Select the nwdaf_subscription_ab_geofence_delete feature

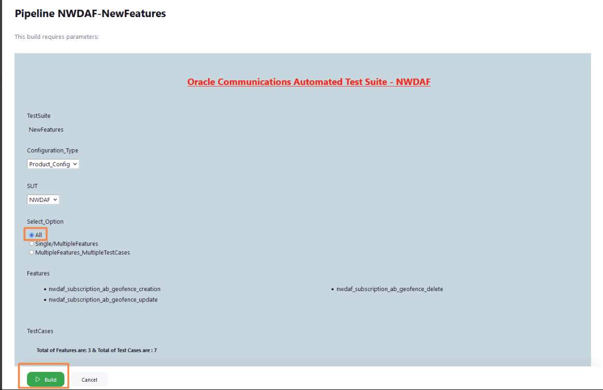coord(390,288)
